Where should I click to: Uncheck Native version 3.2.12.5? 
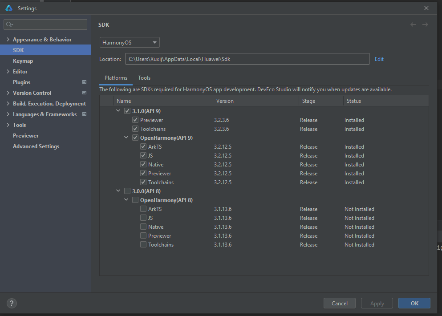143,164
